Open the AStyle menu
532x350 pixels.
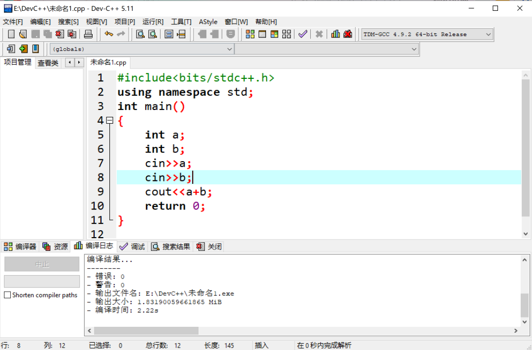click(x=208, y=22)
